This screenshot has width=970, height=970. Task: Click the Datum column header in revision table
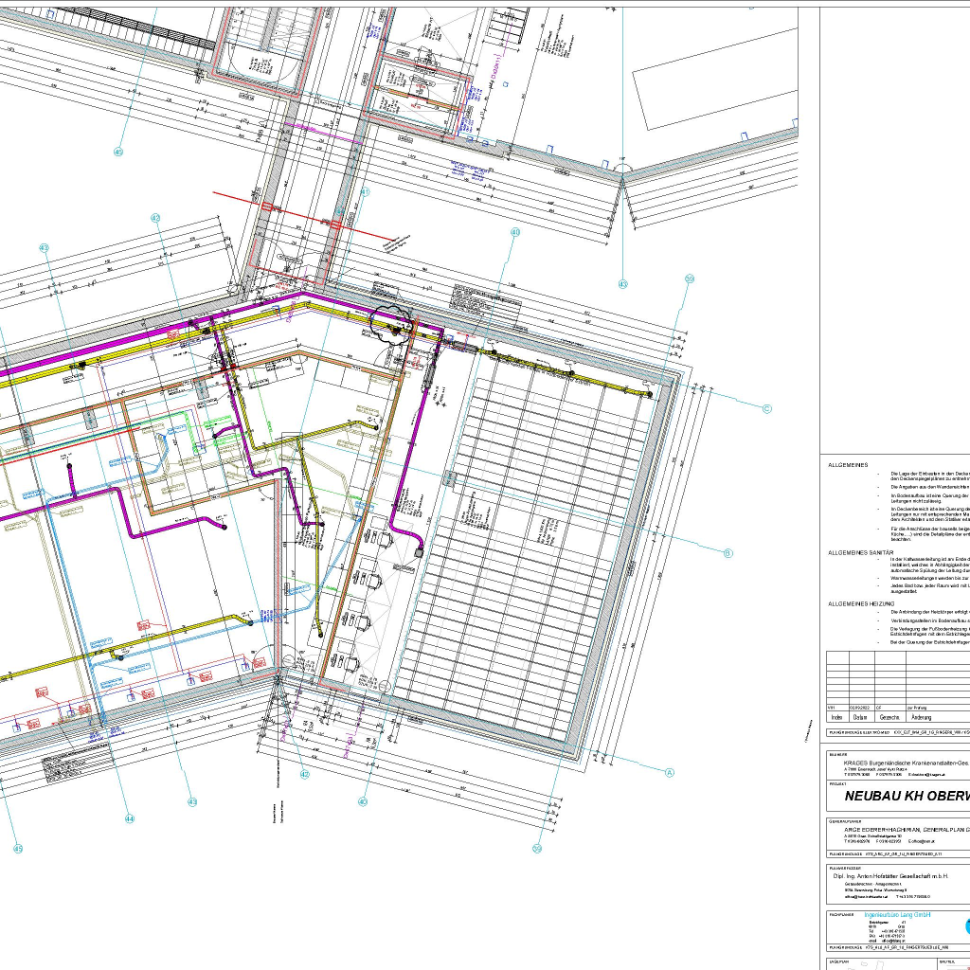pyautogui.click(x=860, y=717)
